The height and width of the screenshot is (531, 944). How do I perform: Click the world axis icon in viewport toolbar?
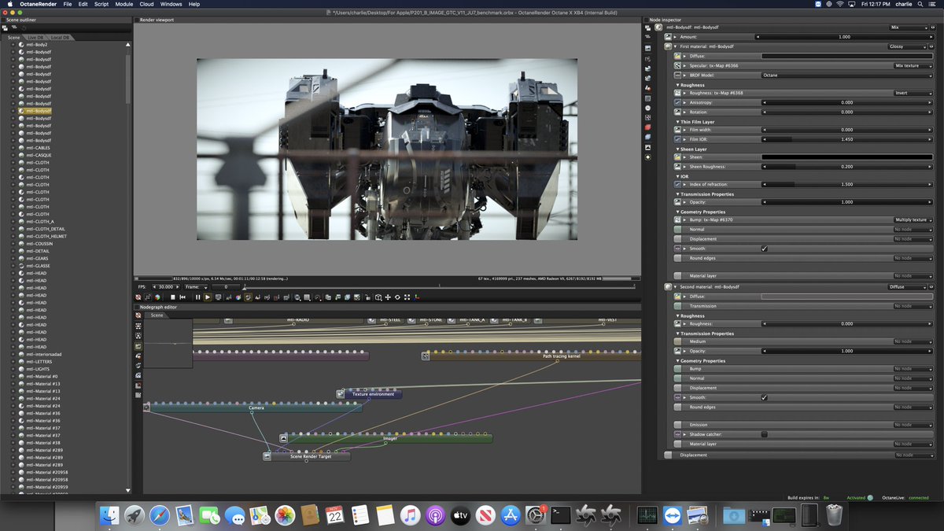tap(417, 297)
